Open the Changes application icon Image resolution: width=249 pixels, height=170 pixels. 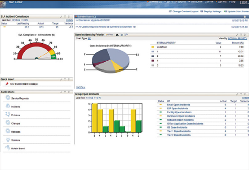click(x=8, y=123)
